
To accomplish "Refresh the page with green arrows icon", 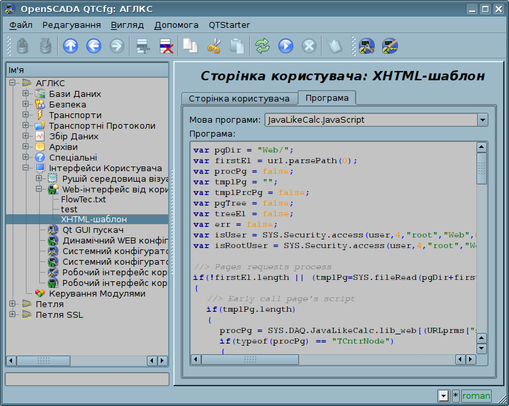I will click(262, 46).
